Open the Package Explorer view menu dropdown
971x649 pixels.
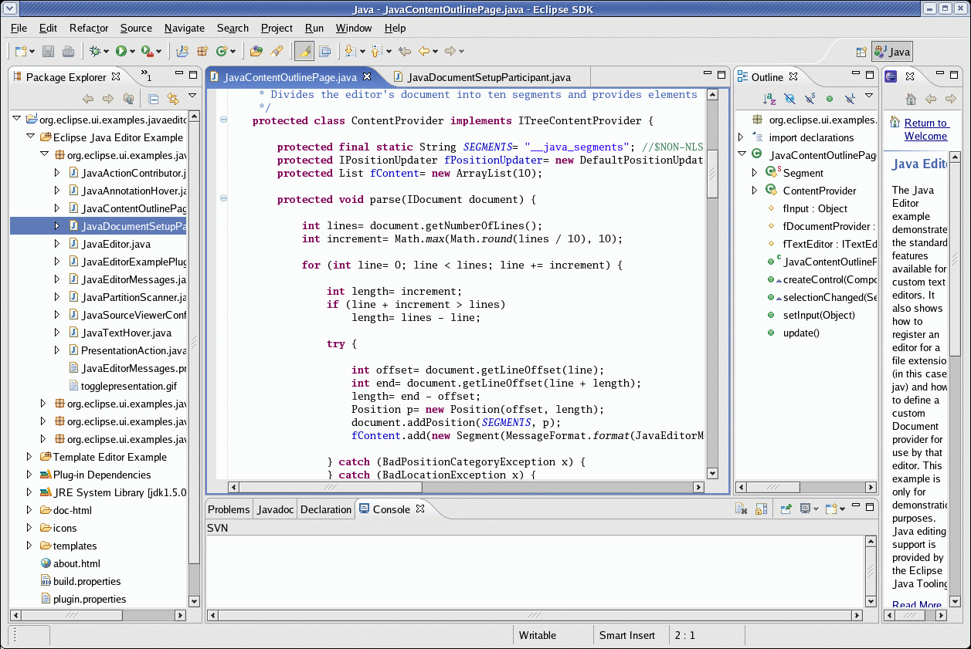click(x=192, y=96)
